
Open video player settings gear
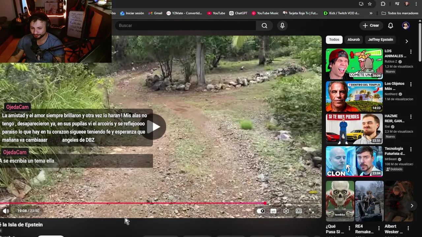tap(286, 211)
